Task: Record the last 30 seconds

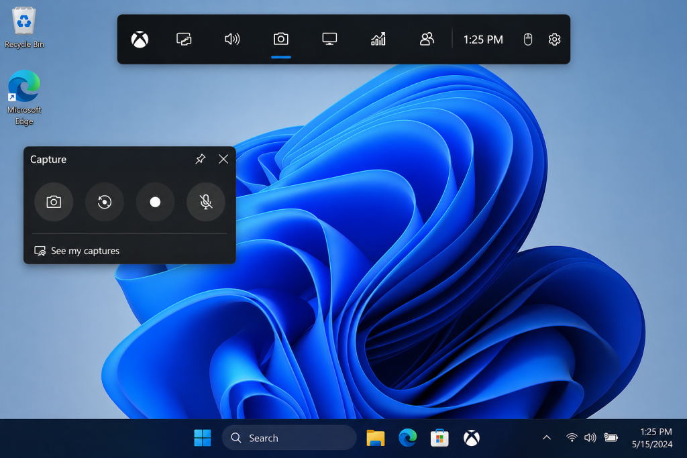Action: point(105,202)
